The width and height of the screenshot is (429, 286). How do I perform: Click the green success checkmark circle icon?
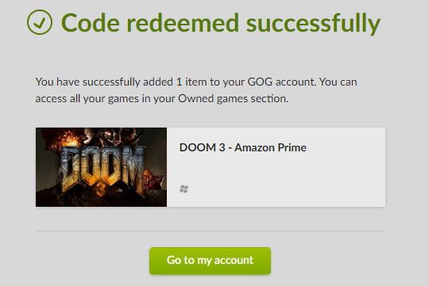pyautogui.click(x=40, y=22)
